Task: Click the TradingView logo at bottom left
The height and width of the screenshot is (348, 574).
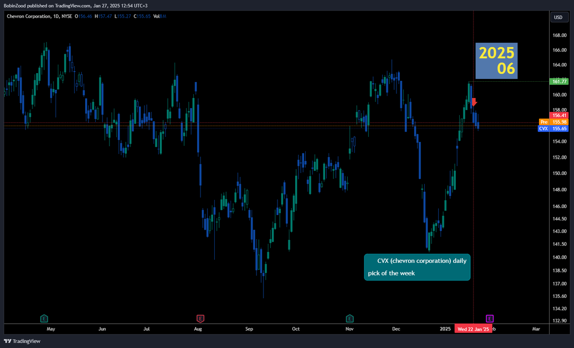Action: point(22,341)
